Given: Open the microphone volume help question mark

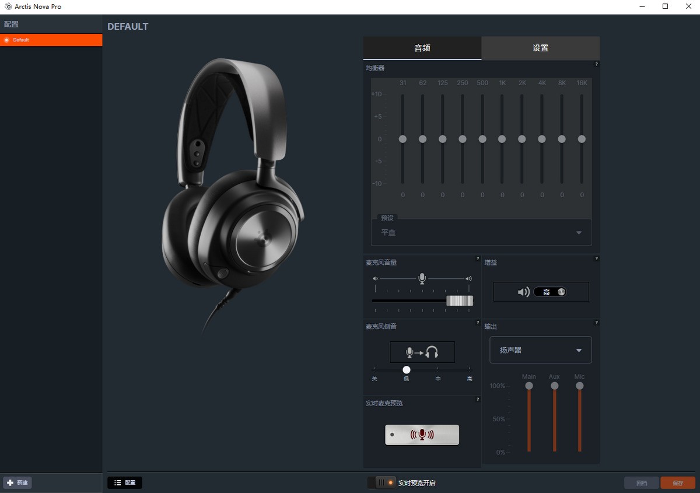Looking at the screenshot, I should pos(478,258).
